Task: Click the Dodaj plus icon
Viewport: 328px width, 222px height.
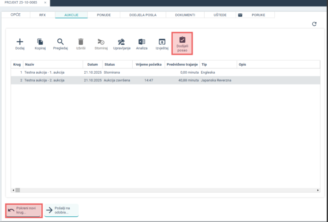Action: click(x=20, y=42)
